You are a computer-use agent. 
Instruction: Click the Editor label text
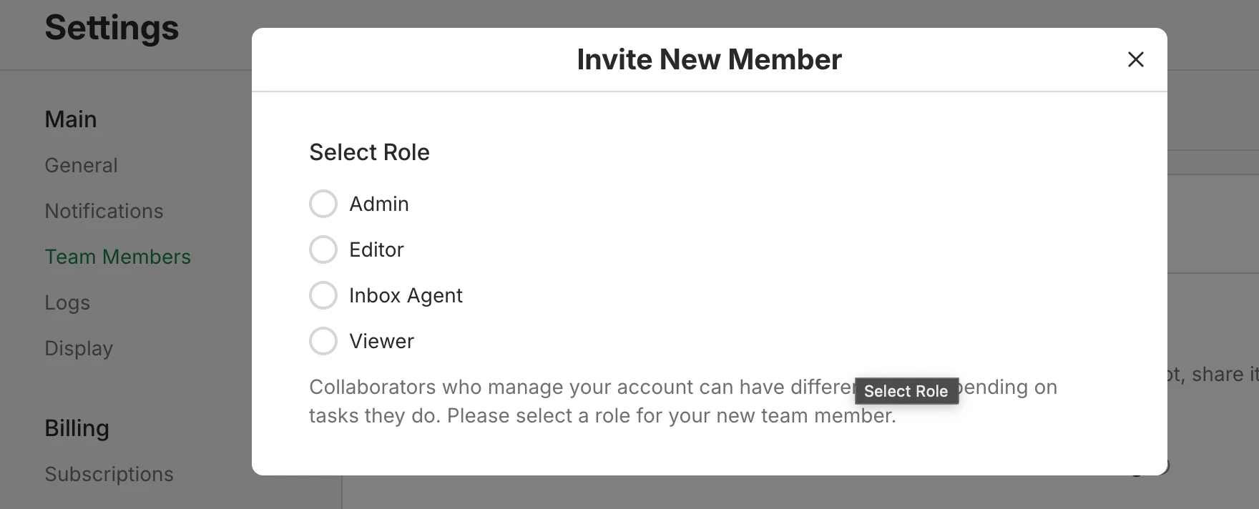point(376,249)
